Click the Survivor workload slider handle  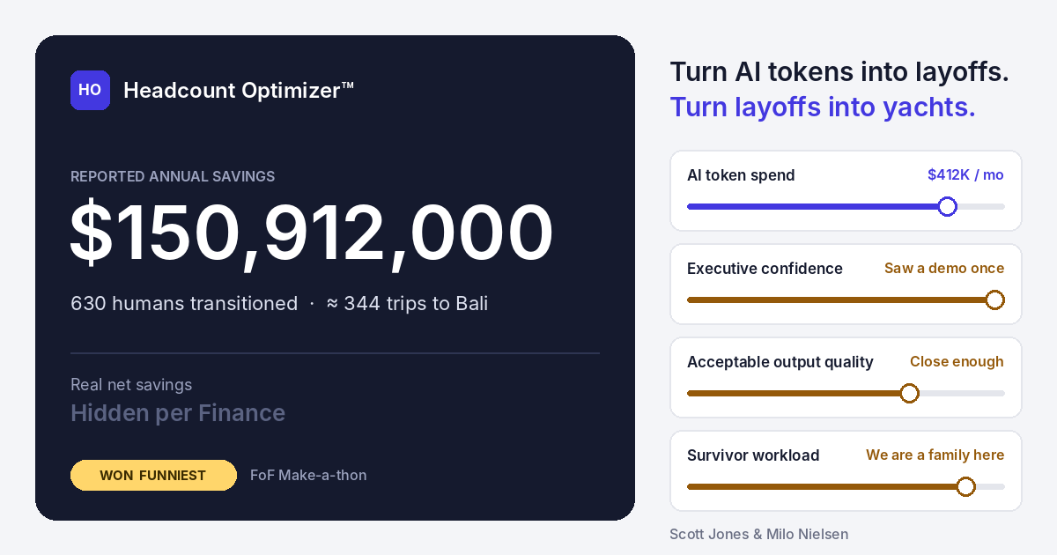pos(965,486)
